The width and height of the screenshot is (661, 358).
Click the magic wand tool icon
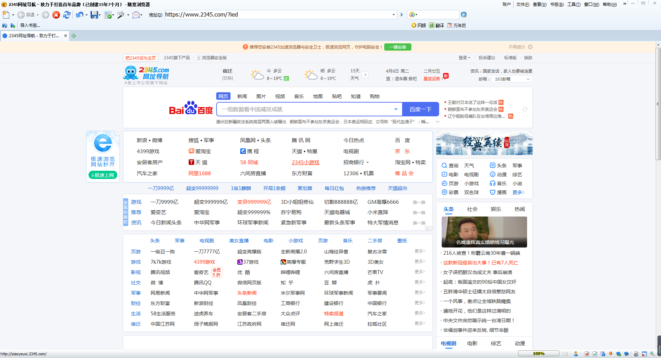[x=121, y=15]
